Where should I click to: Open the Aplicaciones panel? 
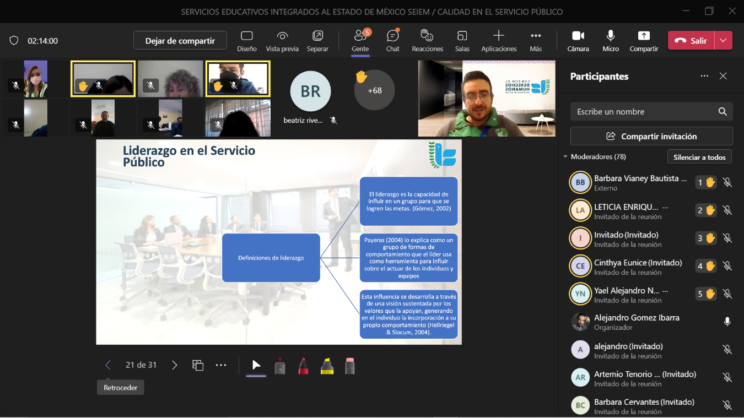498,40
